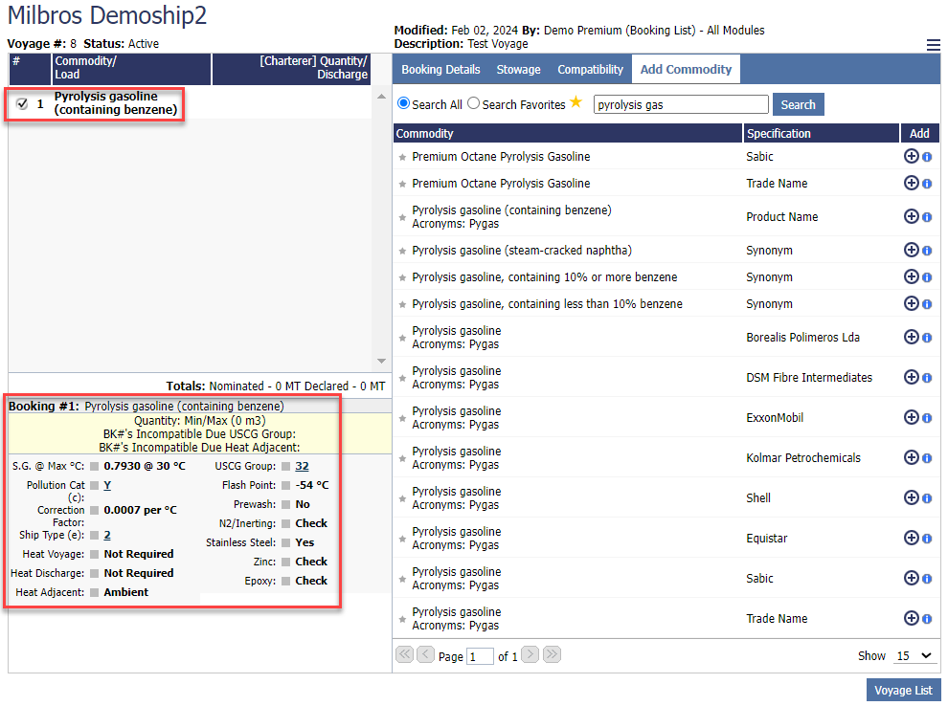Add Premium Octane Pyrolysis Gasoline from Sabic
This screenshot has width=948, height=706.
tap(911, 157)
